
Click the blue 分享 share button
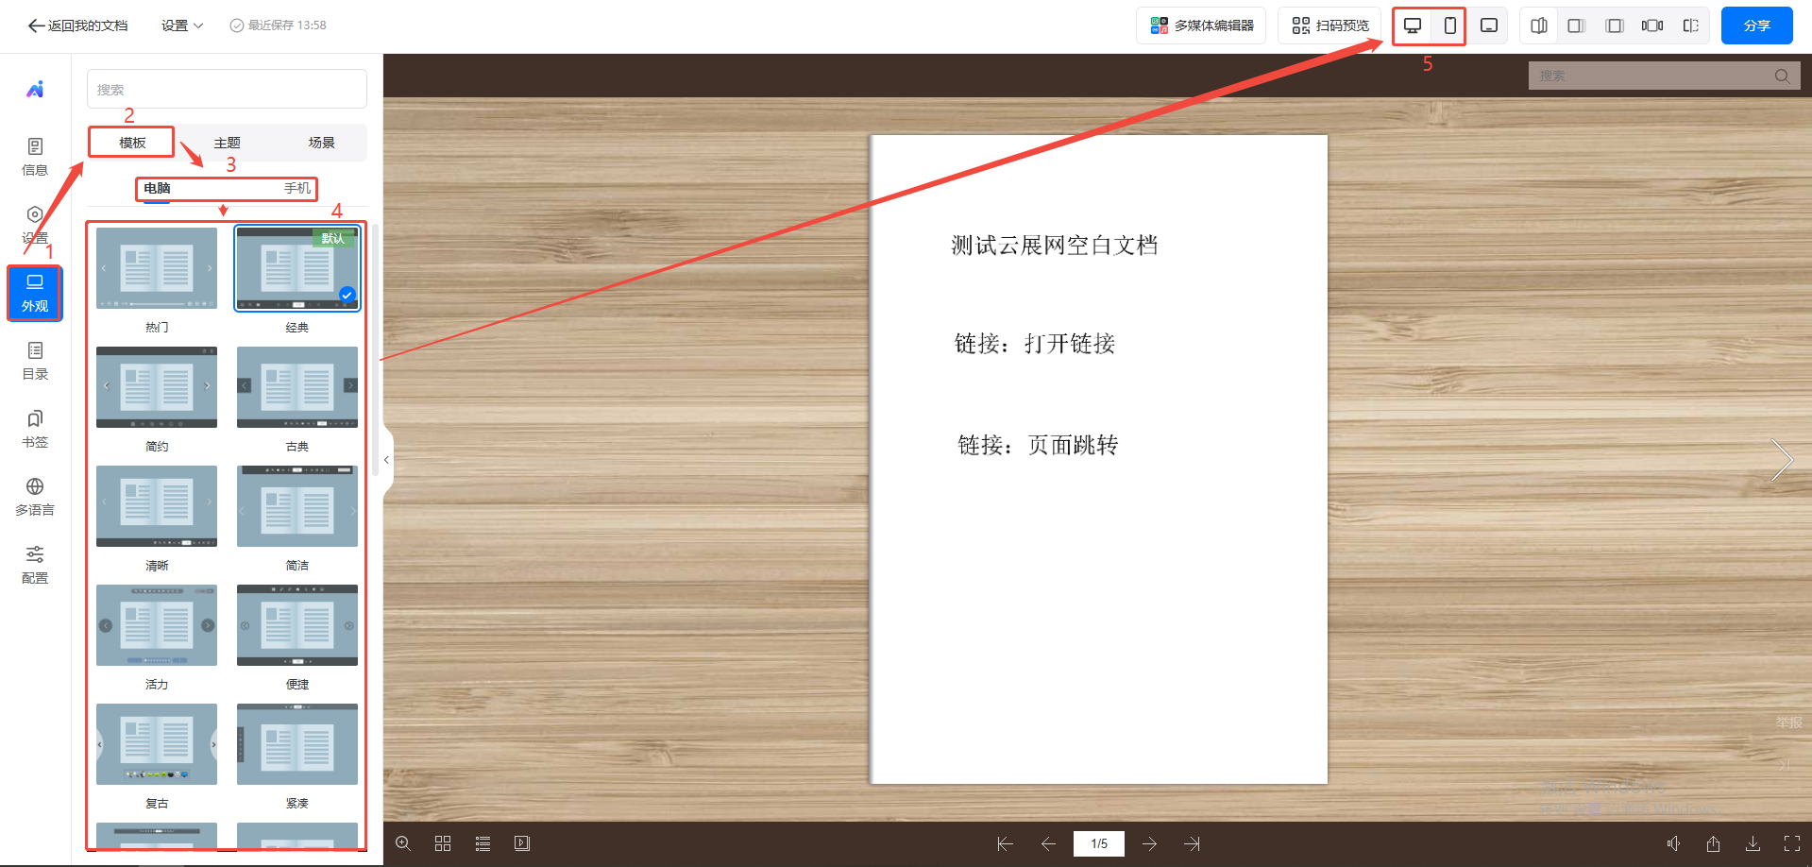(x=1756, y=25)
